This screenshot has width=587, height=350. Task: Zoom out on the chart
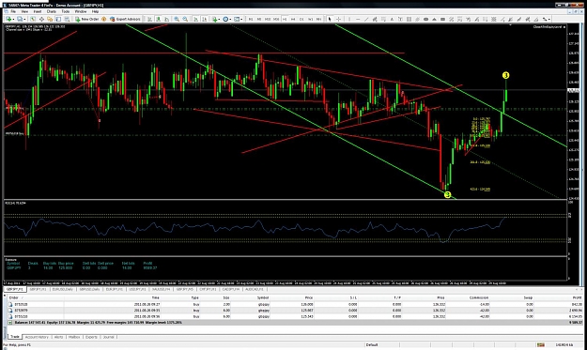[185, 19]
